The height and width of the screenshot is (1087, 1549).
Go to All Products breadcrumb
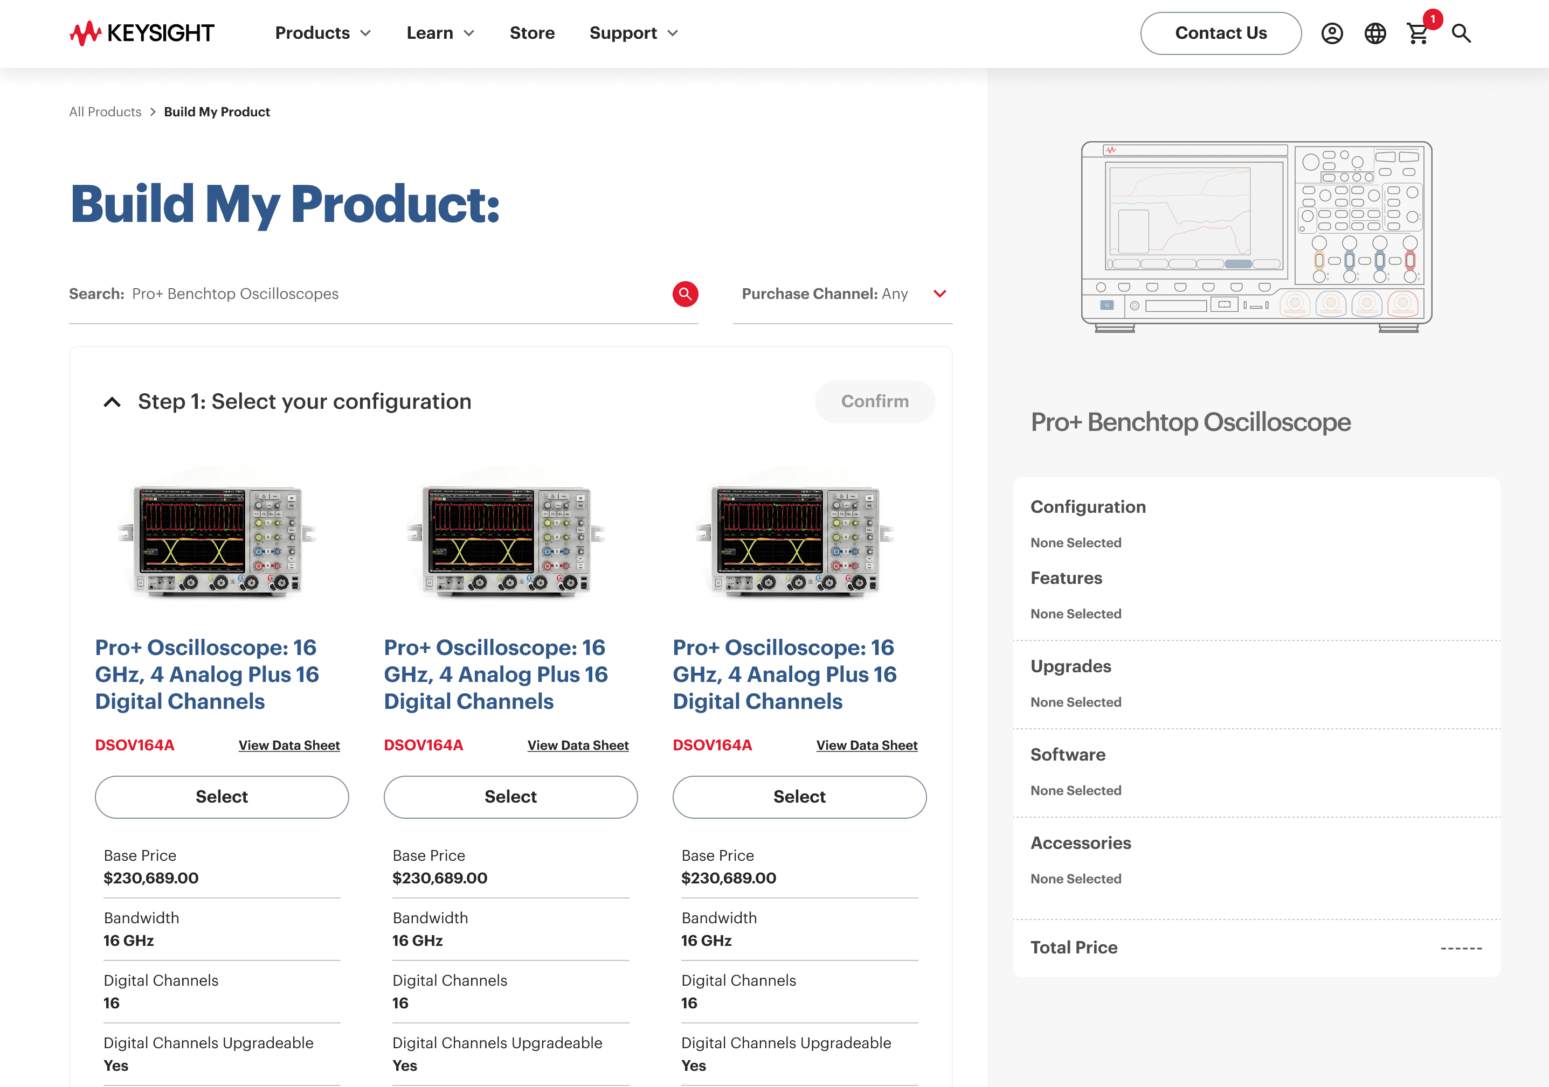pyautogui.click(x=105, y=112)
